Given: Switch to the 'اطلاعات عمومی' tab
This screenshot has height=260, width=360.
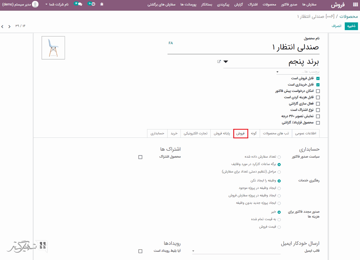Looking at the screenshot, I should [x=306, y=133].
